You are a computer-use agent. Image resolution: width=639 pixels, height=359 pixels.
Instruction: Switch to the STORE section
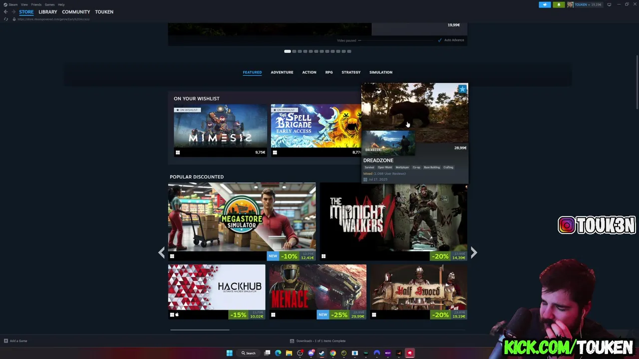tap(26, 12)
